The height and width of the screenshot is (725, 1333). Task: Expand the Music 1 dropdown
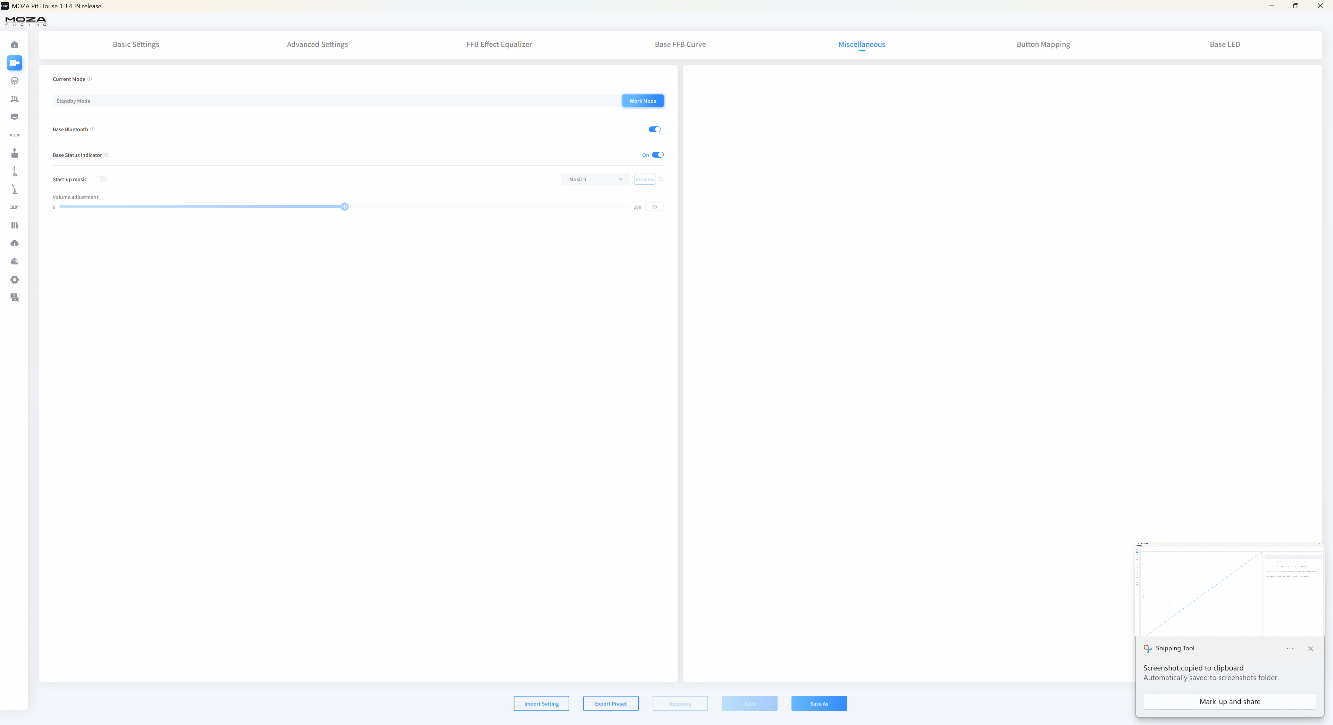pyautogui.click(x=595, y=179)
